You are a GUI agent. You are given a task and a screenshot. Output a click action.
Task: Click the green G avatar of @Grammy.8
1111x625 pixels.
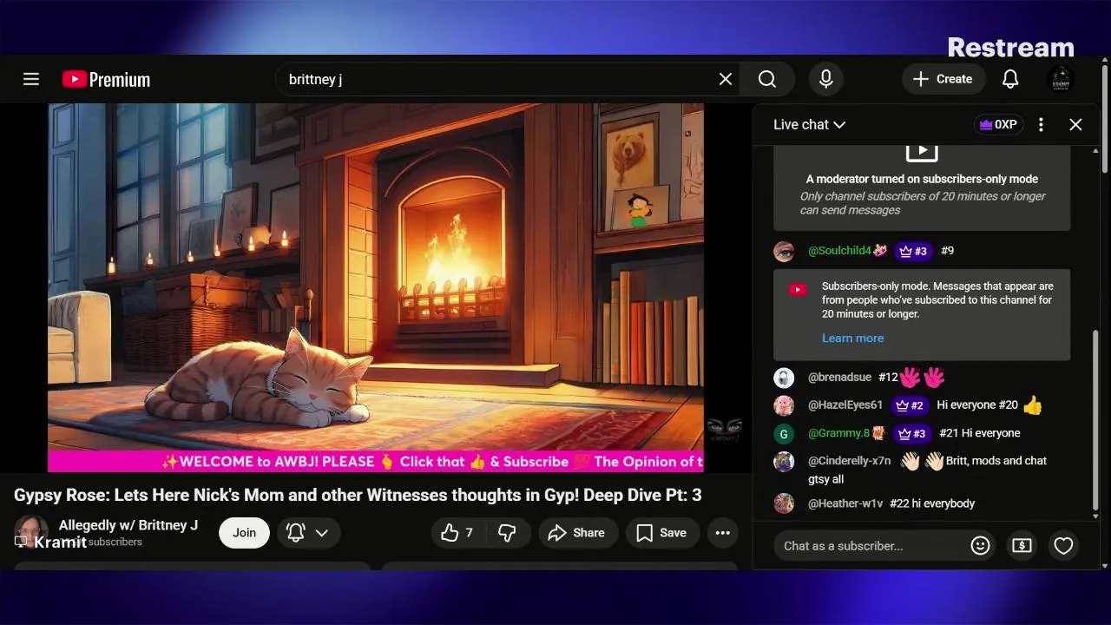click(x=784, y=433)
